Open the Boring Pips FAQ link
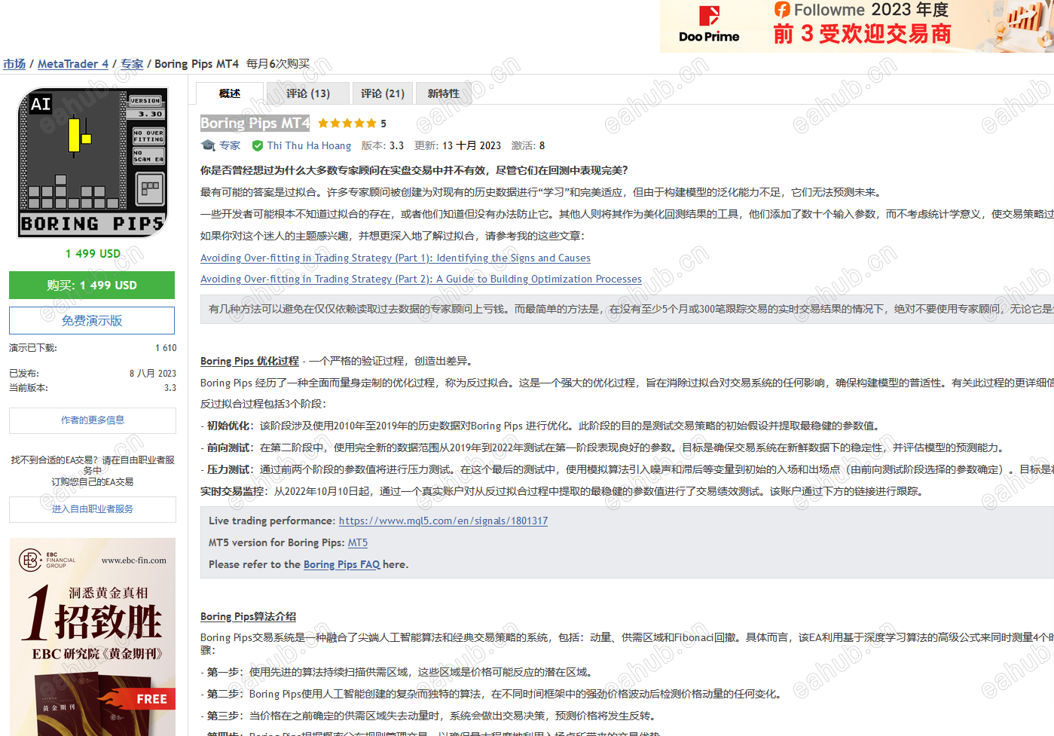The height and width of the screenshot is (736, 1054). (341, 564)
